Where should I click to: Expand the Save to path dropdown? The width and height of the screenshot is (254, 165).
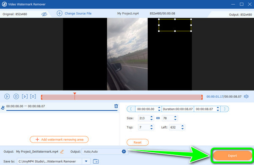tap(86, 161)
